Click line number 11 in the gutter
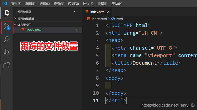This screenshot has height=110, width=197. 96,100
